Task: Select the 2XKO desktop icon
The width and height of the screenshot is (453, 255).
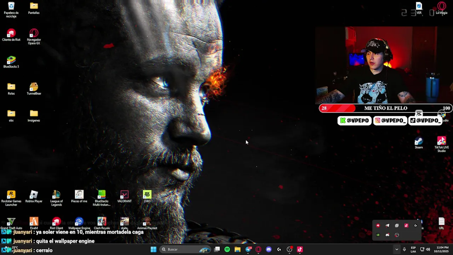Action: pos(147,197)
